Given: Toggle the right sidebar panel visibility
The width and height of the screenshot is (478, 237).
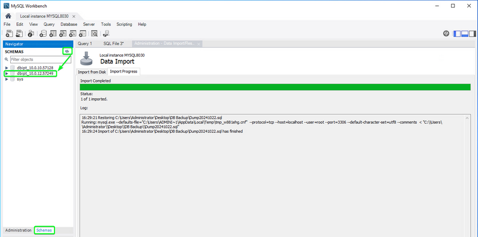Looking at the screenshot, I should 472,34.
